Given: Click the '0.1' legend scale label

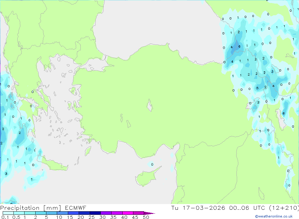Looking at the screenshot, I should point(5,217).
